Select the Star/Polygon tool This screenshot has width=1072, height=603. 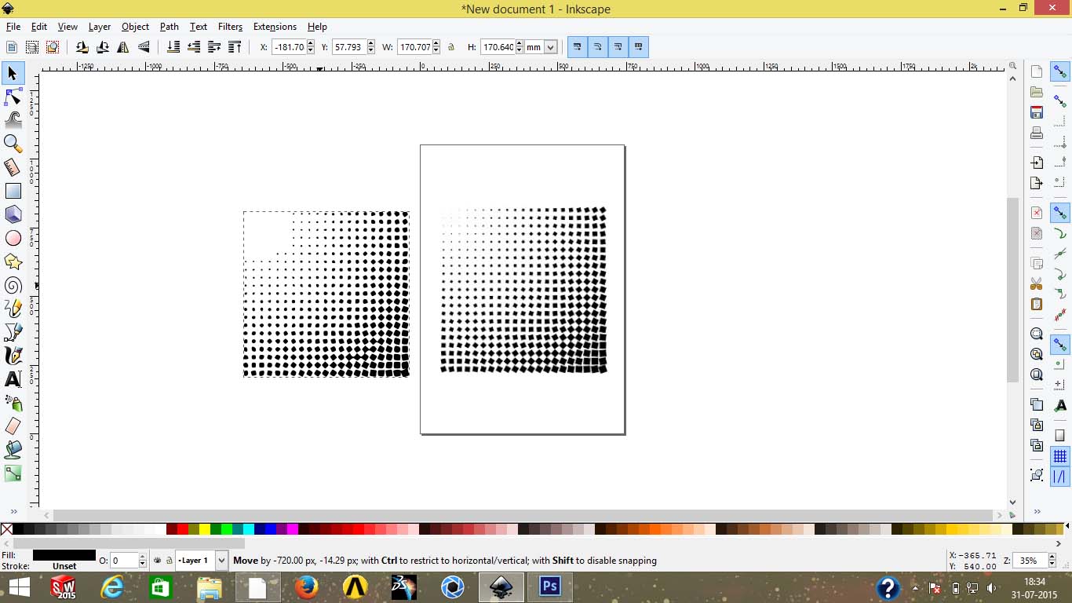13,261
